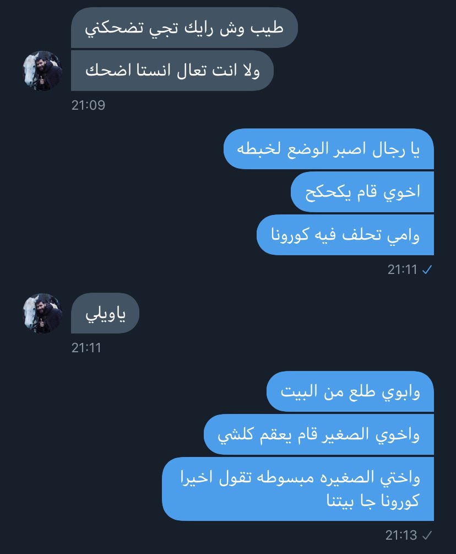Tap the word انستا in second received message

point(153,71)
